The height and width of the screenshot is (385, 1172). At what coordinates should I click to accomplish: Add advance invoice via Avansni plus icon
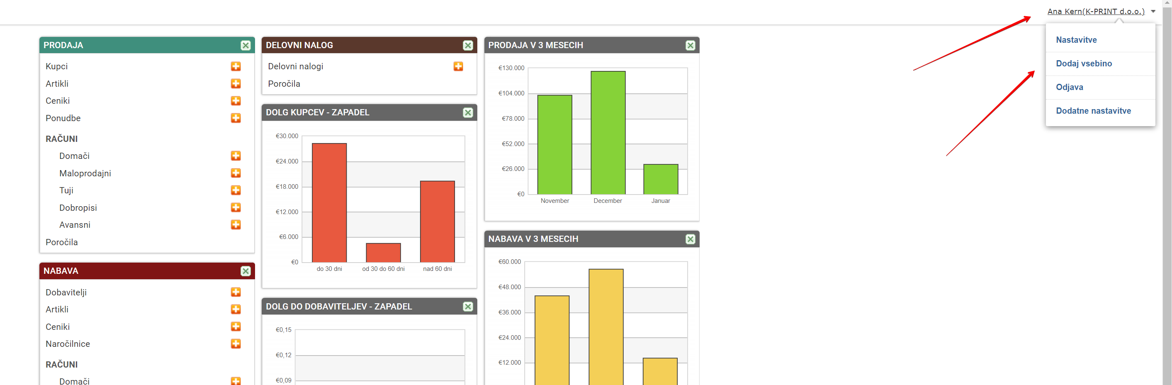(x=236, y=225)
